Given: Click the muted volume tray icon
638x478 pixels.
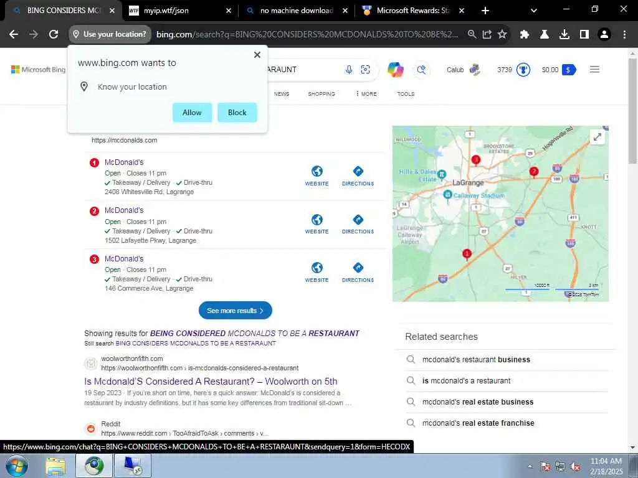Looking at the screenshot, I should (575, 467).
